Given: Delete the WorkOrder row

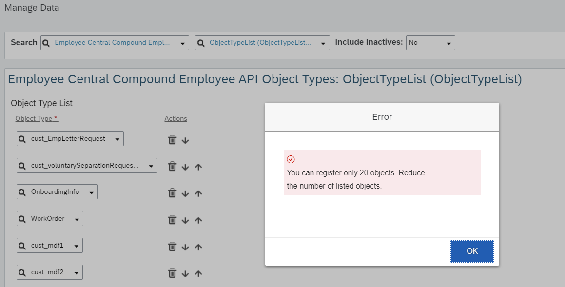Looking at the screenshot, I should 172,220.
